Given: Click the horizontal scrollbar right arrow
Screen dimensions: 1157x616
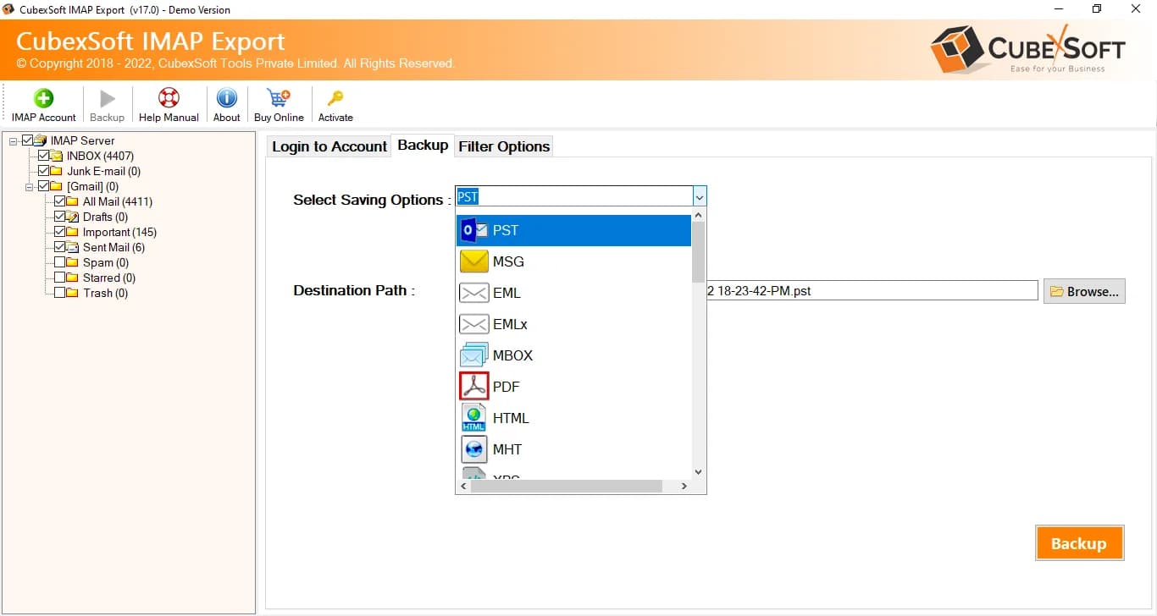Looking at the screenshot, I should tap(684, 487).
